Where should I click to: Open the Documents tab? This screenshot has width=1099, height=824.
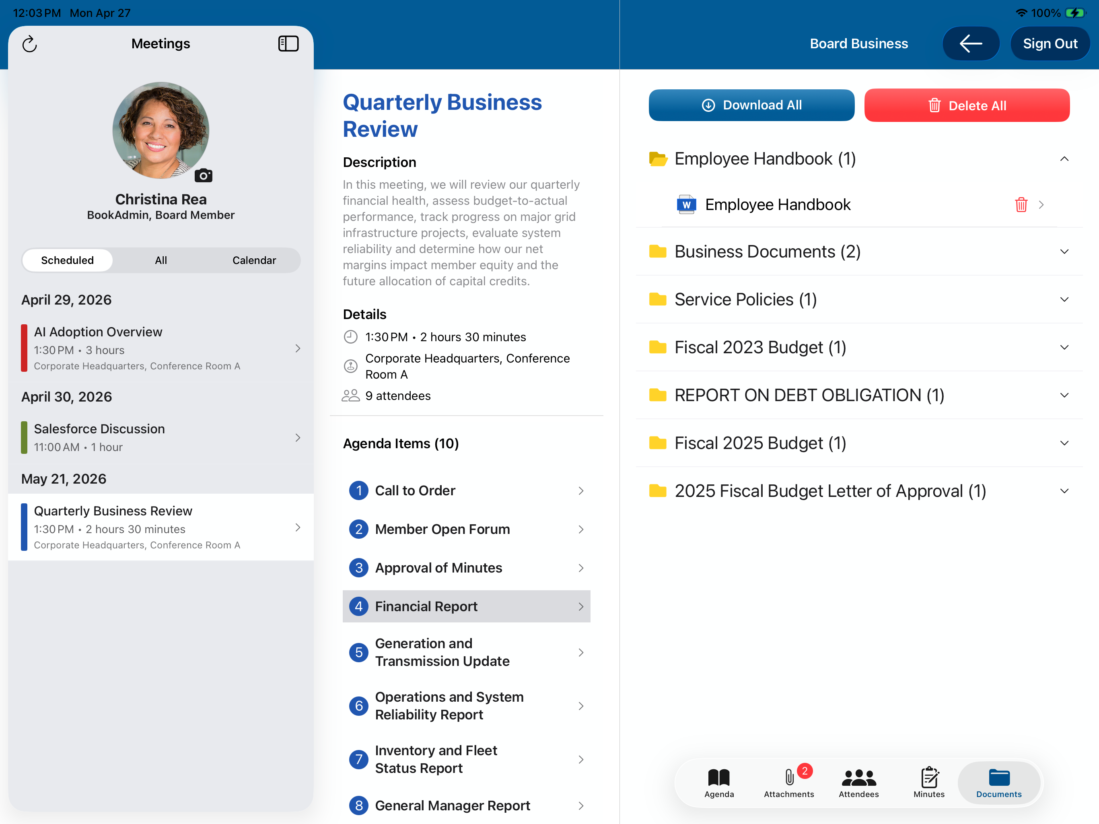click(x=999, y=783)
